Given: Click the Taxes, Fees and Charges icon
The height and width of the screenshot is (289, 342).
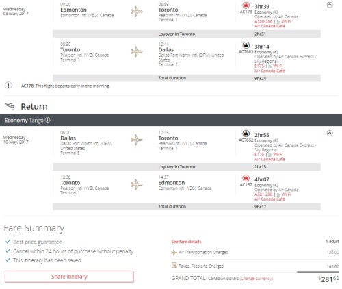Looking at the screenshot, I should [x=174, y=265].
